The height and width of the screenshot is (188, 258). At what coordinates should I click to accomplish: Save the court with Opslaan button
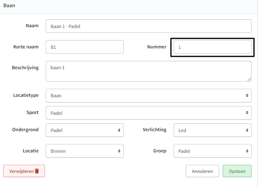click(x=237, y=171)
